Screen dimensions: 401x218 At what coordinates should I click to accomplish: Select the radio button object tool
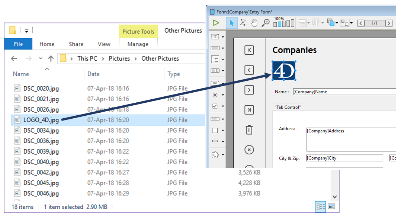[215, 95]
